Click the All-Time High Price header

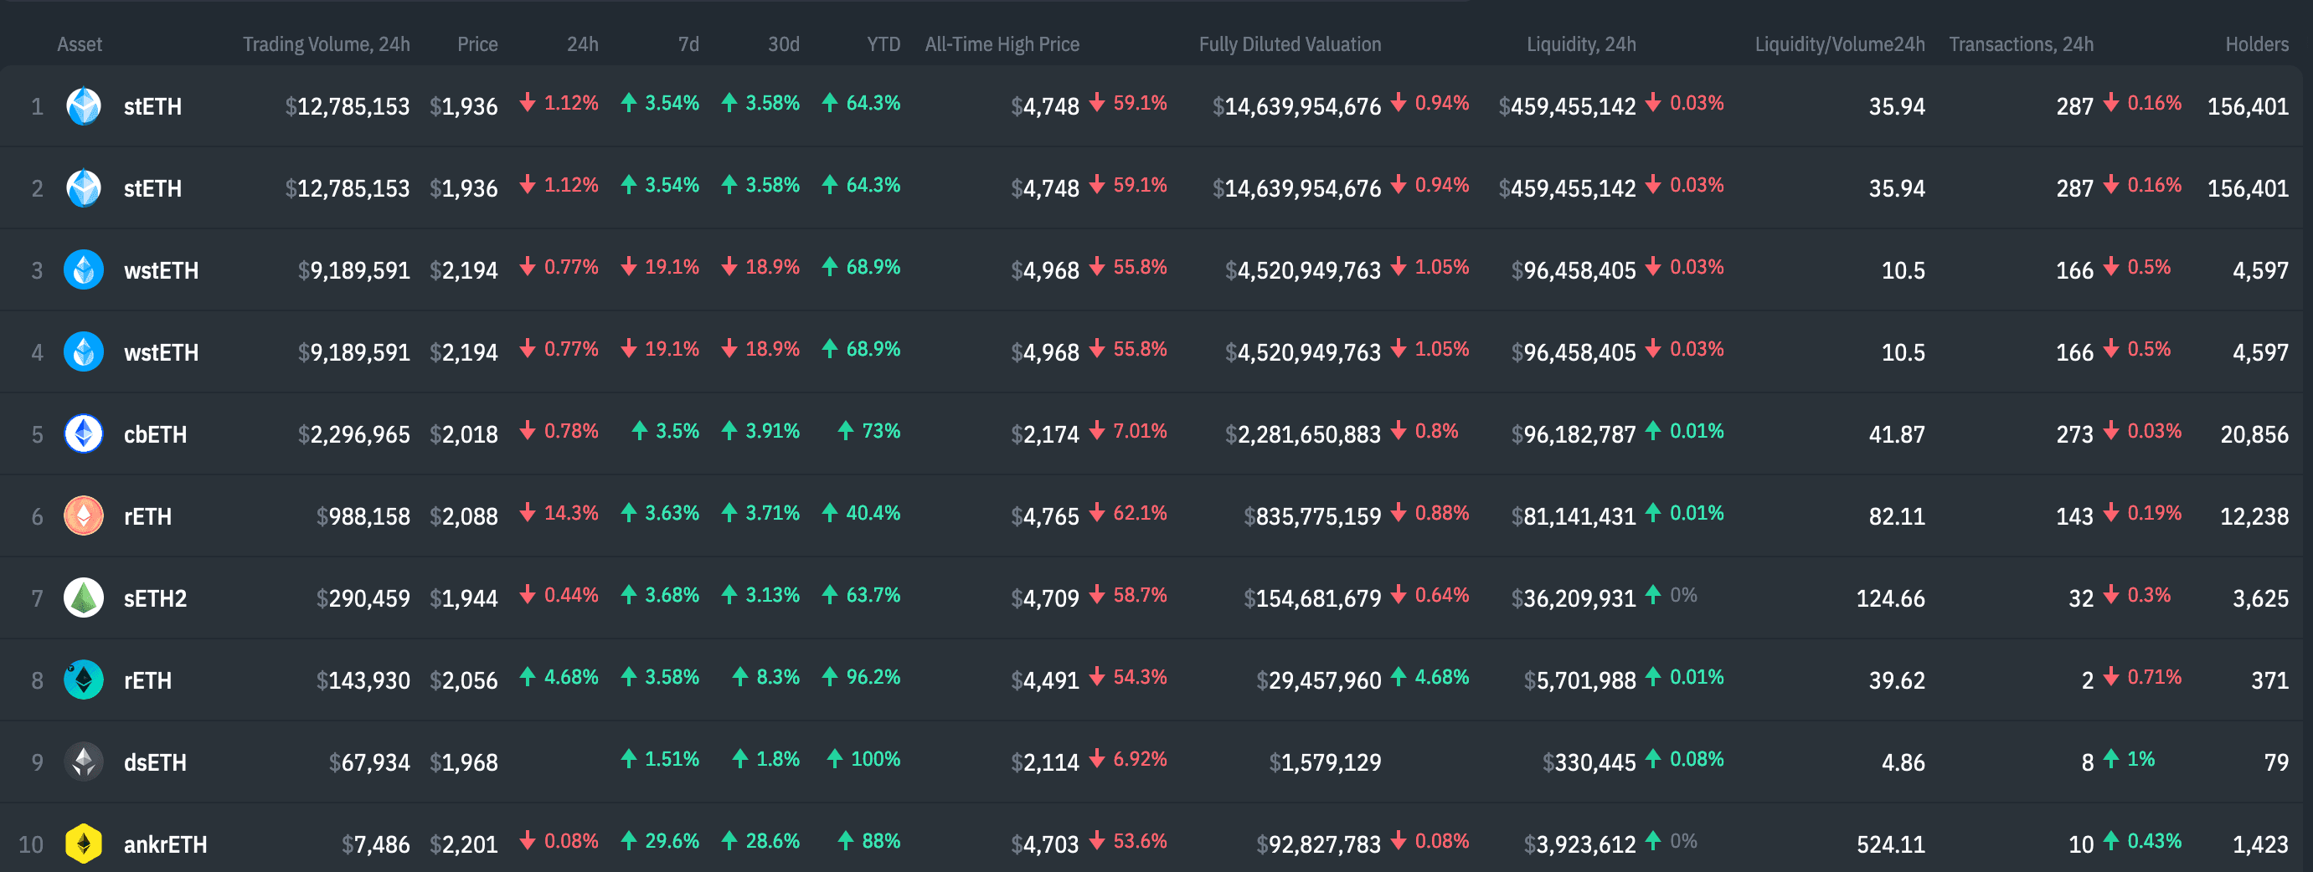coord(1002,44)
